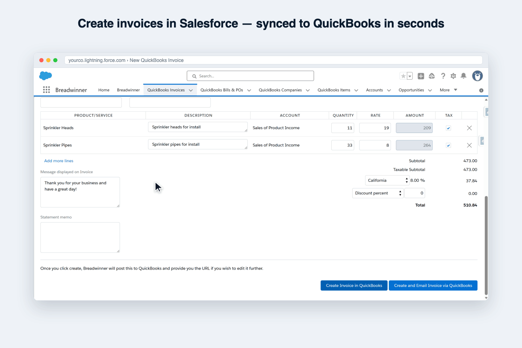This screenshot has width=522, height=348.
Task: Click quantity field showing 11
Action: click(x=343, y=128)
